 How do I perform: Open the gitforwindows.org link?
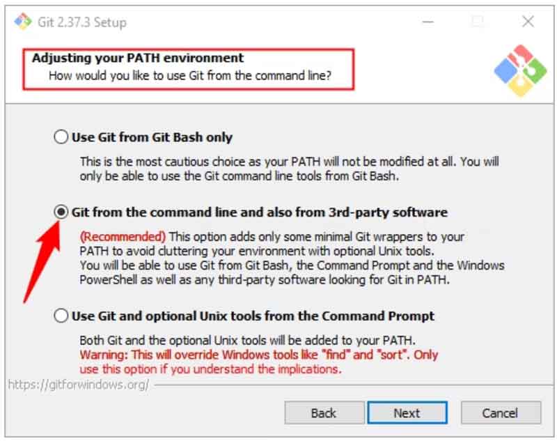[x=78, y=385]
